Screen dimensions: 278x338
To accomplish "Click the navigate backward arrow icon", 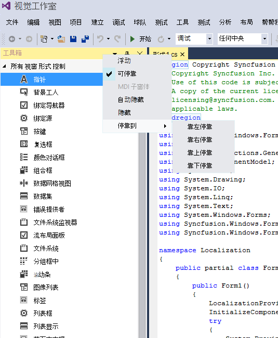I will pos(12,39).
